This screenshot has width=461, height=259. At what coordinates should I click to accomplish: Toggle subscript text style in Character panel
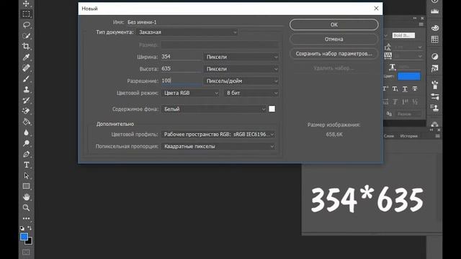click(x=395, y=88)
